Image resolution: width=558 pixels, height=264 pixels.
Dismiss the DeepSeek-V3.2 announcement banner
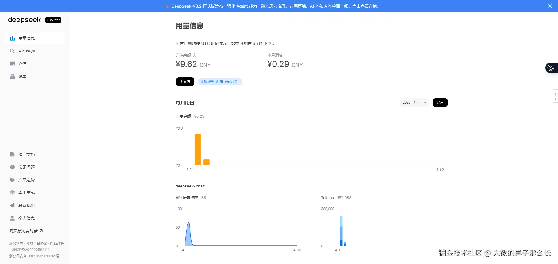tap(550, 6)
